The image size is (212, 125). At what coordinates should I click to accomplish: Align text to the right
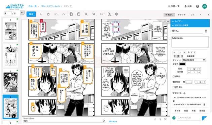(182, 56)
